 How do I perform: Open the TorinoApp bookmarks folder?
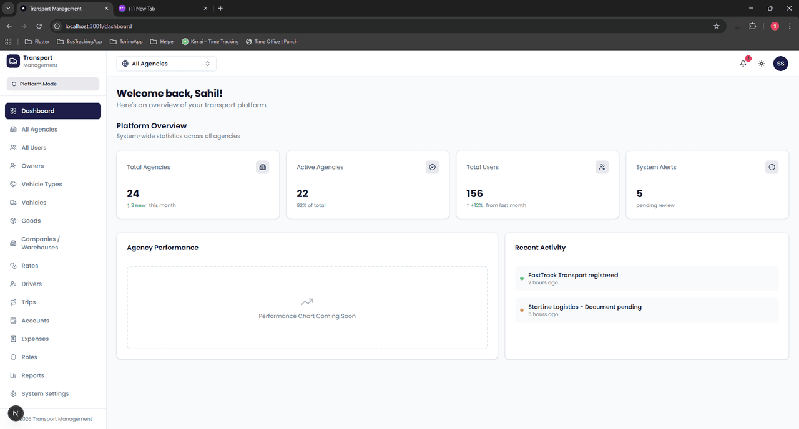pos(126,42)
